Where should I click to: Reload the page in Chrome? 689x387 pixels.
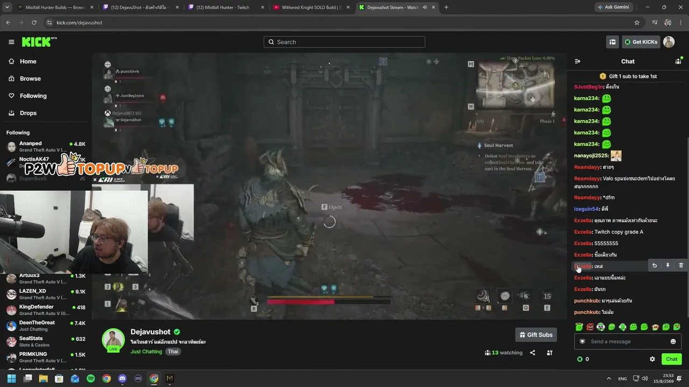pos(34,23)
